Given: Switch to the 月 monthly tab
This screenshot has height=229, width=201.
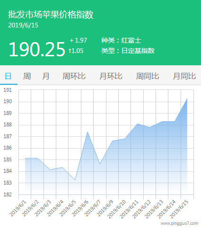Looking at the screenshot, I should click(x=46, y=76).
